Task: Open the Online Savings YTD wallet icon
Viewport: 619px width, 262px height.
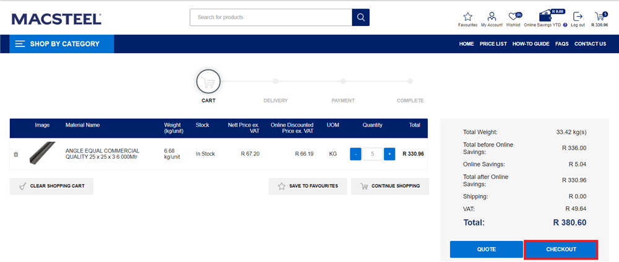Action: (545, 16)
